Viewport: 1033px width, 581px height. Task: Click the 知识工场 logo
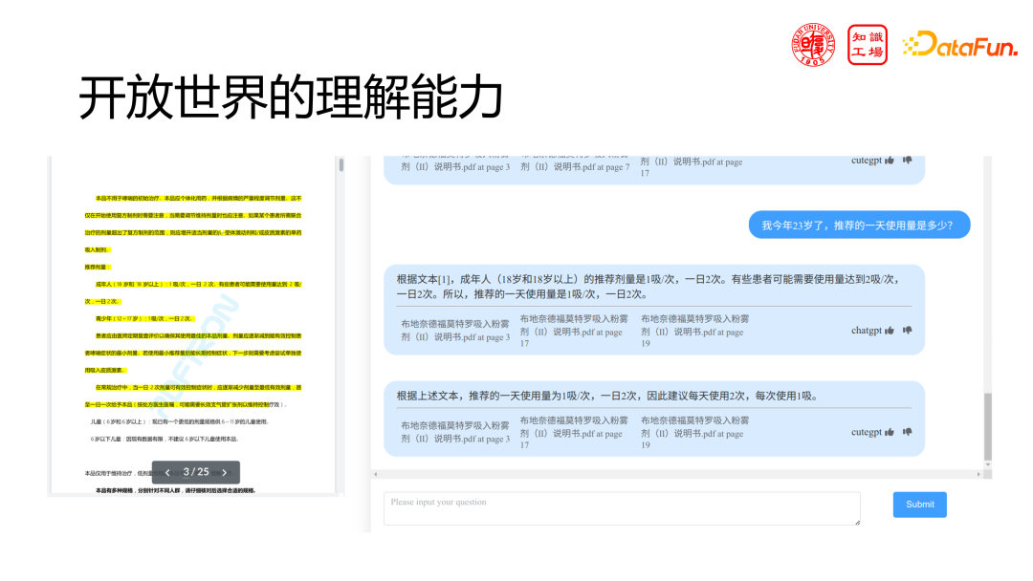[x=868, y=42]
